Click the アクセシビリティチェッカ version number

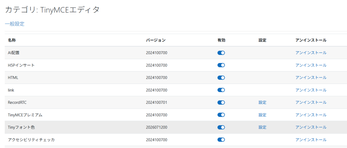[157, 140]
